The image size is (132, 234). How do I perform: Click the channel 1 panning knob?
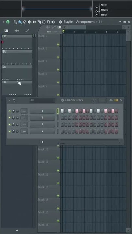[13, 111]
